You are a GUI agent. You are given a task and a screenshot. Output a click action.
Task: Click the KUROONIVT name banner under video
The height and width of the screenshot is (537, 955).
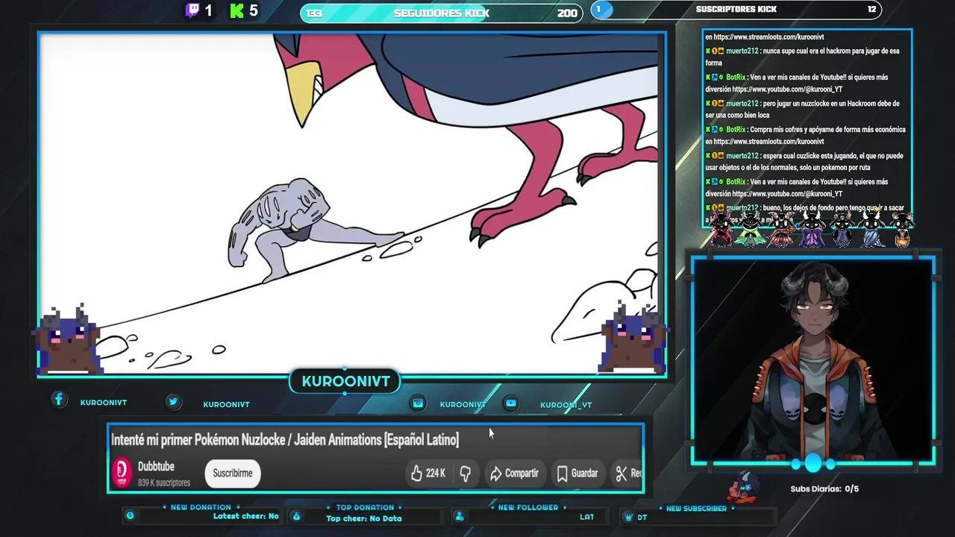tap(345, 381)
